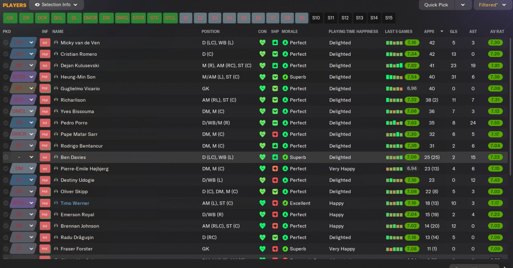Toggle the picked checkmark for Ben Davies
Viewport: 513px width, 268px height.
pyautogui.click(x=6, y=157)
